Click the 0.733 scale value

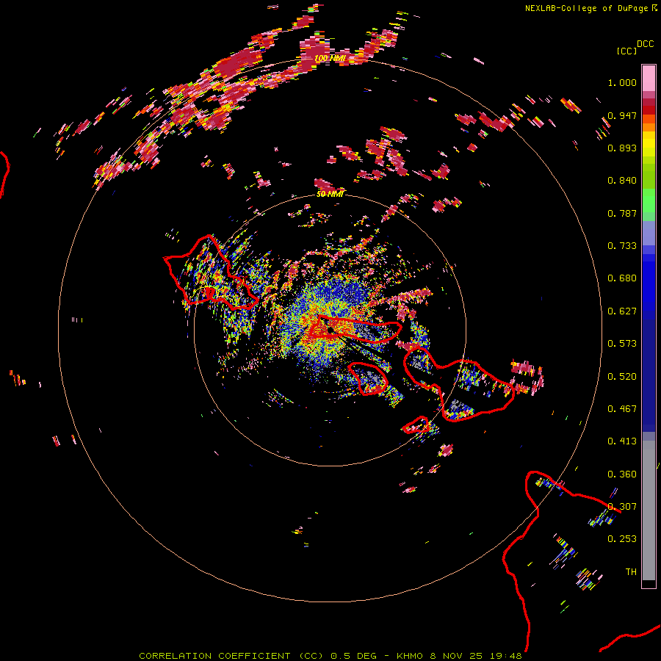622,246
